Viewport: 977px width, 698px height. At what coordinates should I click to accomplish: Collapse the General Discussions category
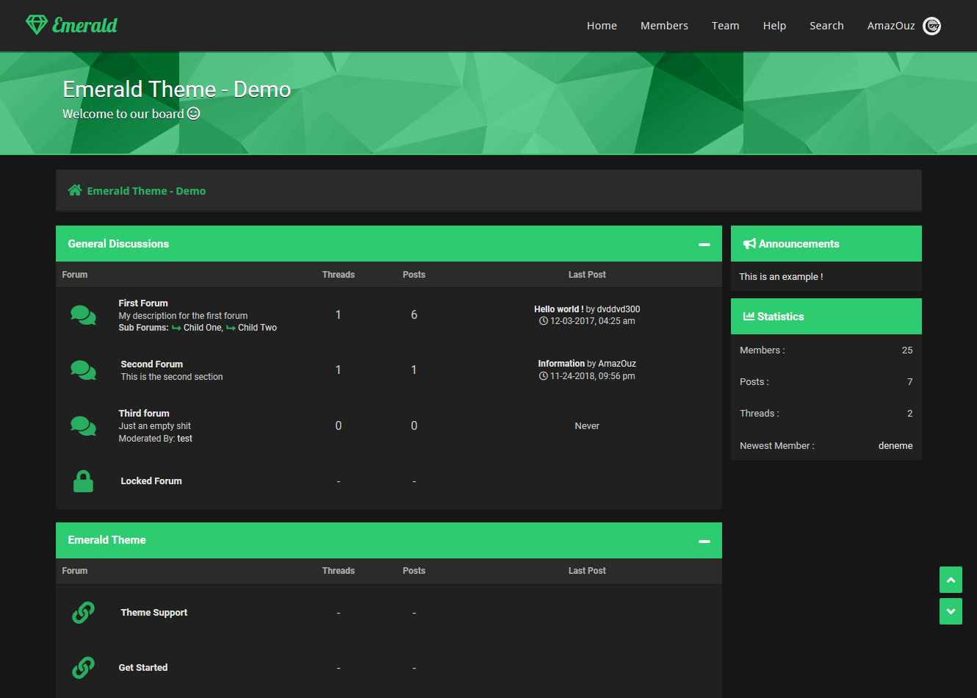(x=704, y=244)
